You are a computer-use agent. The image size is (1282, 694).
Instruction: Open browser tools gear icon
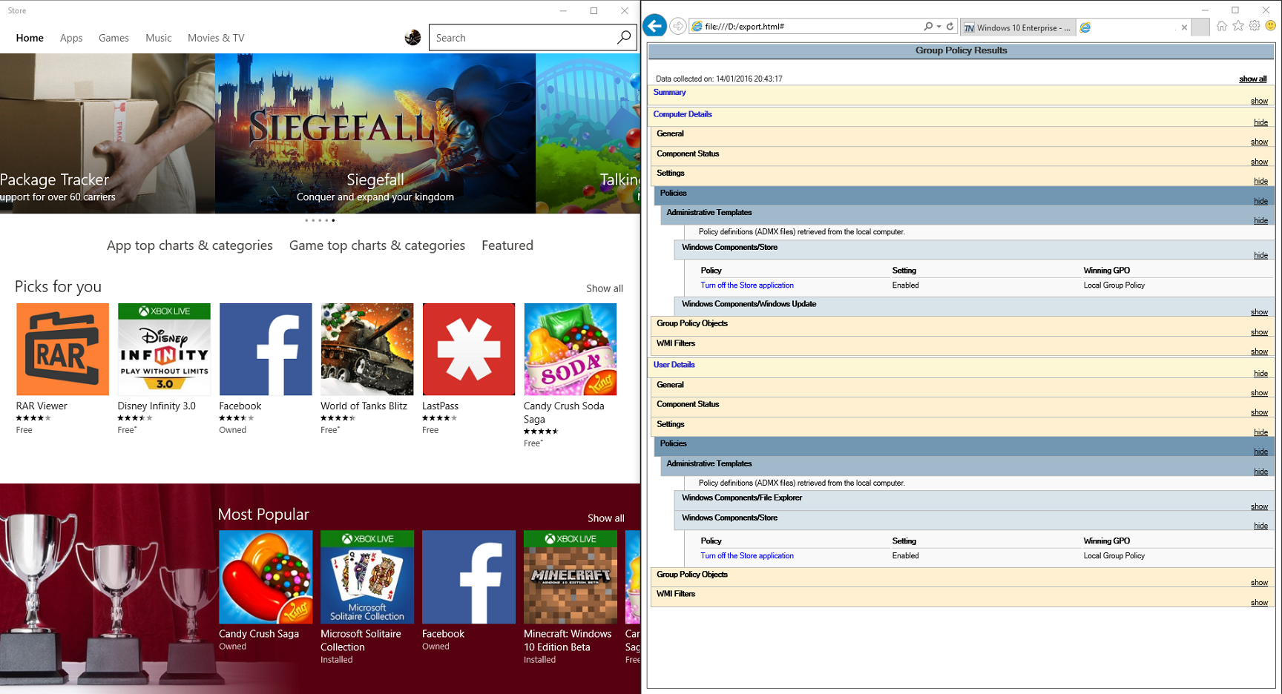coord(1255,26)
